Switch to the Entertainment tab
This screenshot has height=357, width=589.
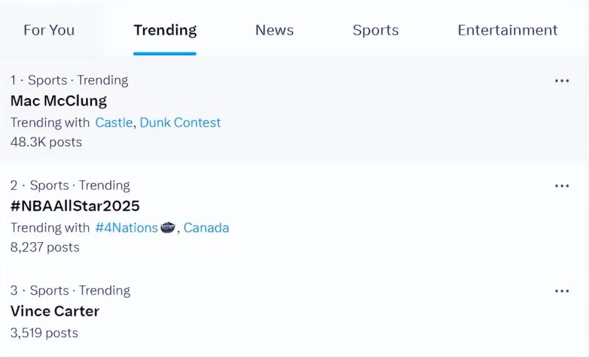click(508, 30)
